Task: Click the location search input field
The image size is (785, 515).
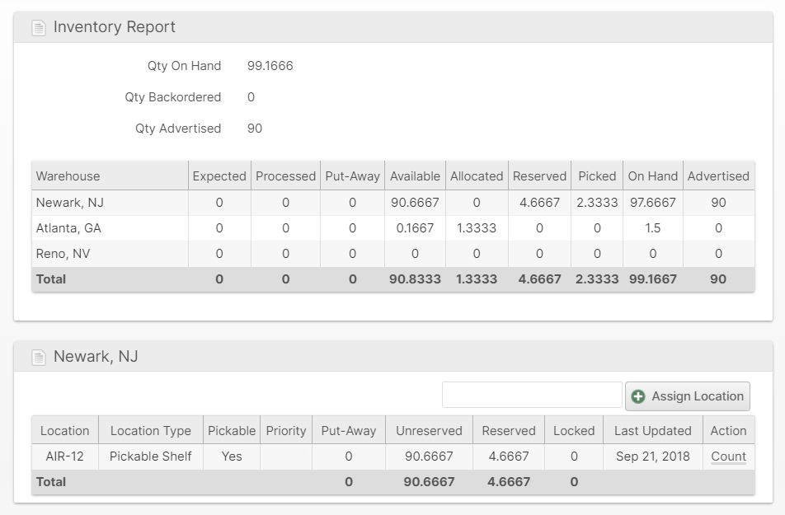Action: coord(532,396)
